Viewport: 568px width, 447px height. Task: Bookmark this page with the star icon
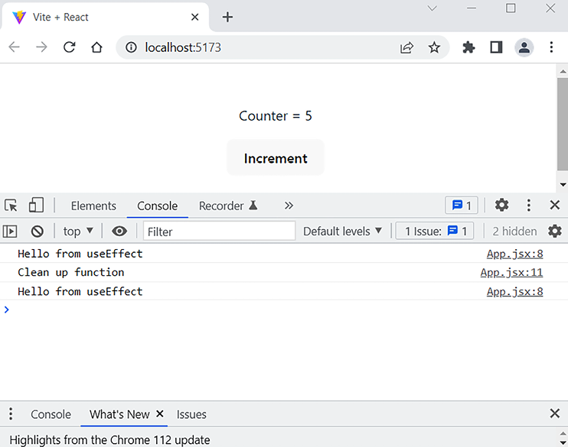coord(434,47)
